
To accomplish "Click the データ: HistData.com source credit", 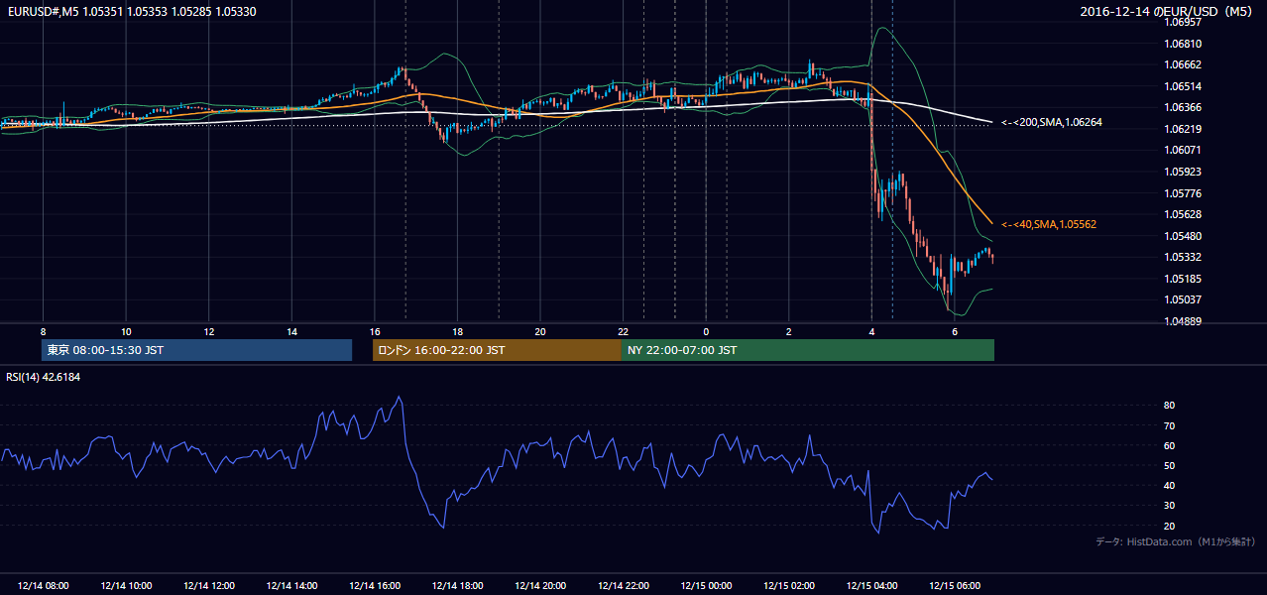I will (x=1176, y=541).
